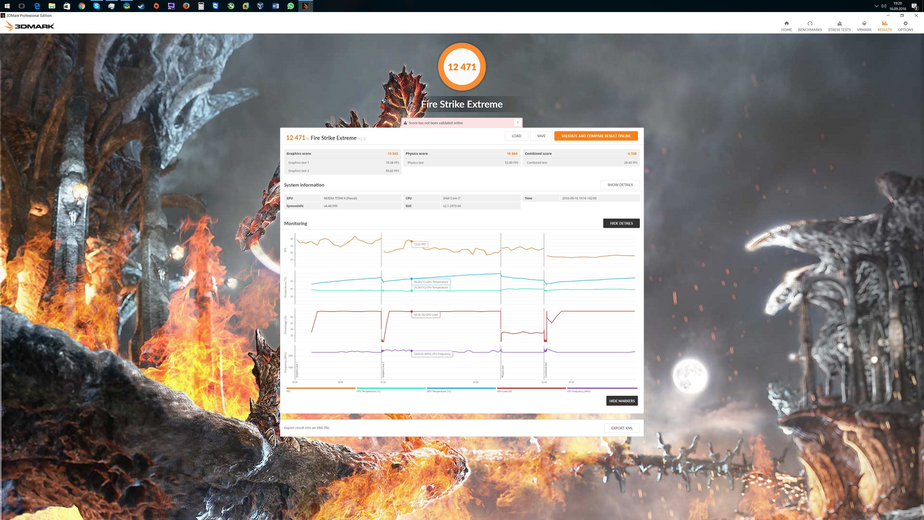Show system information details

[x=620, y=185]
